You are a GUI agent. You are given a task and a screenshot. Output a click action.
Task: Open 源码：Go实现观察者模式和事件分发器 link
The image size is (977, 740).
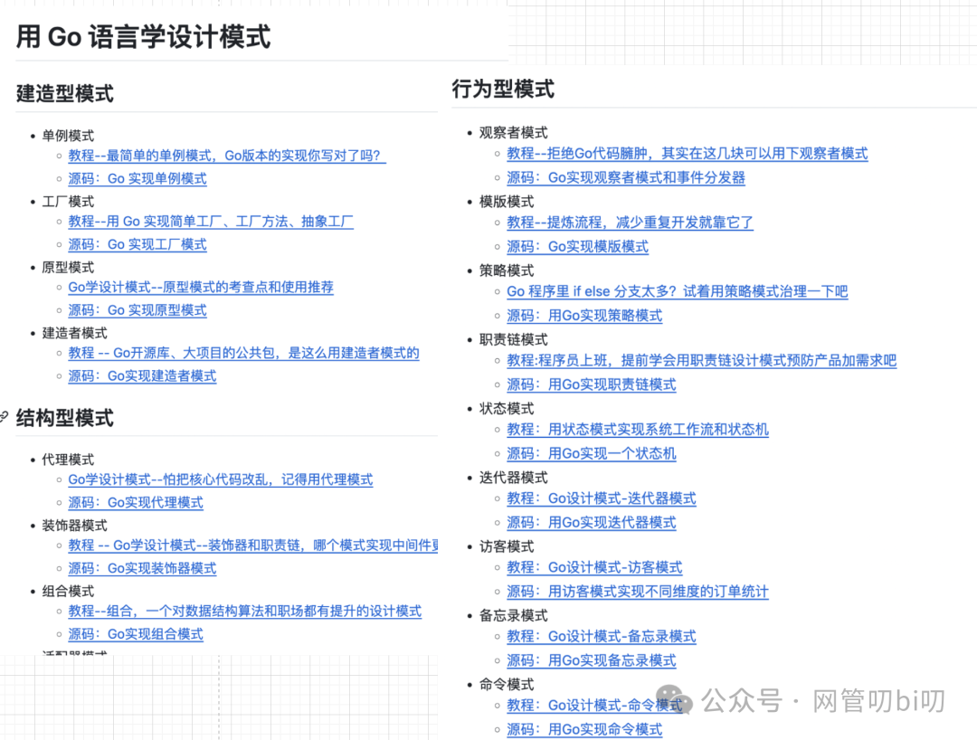(626, 178)
